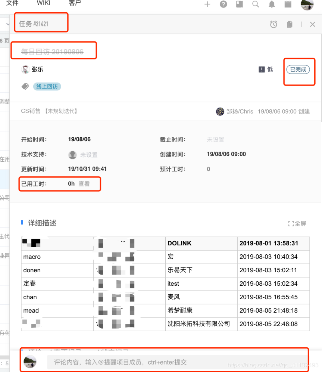322x372 pixels.
Task: Open the WIKI book icon in top bar
Action: [239, 5]
